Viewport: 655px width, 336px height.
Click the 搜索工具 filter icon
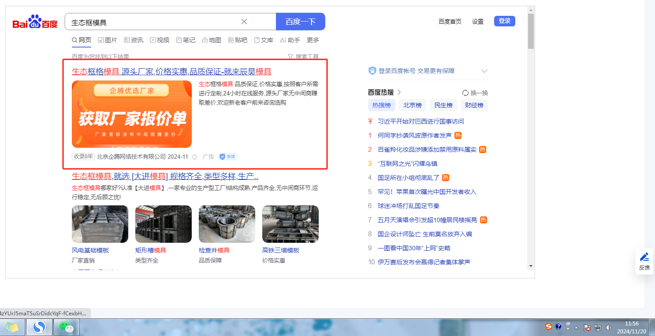pos(290,57)
